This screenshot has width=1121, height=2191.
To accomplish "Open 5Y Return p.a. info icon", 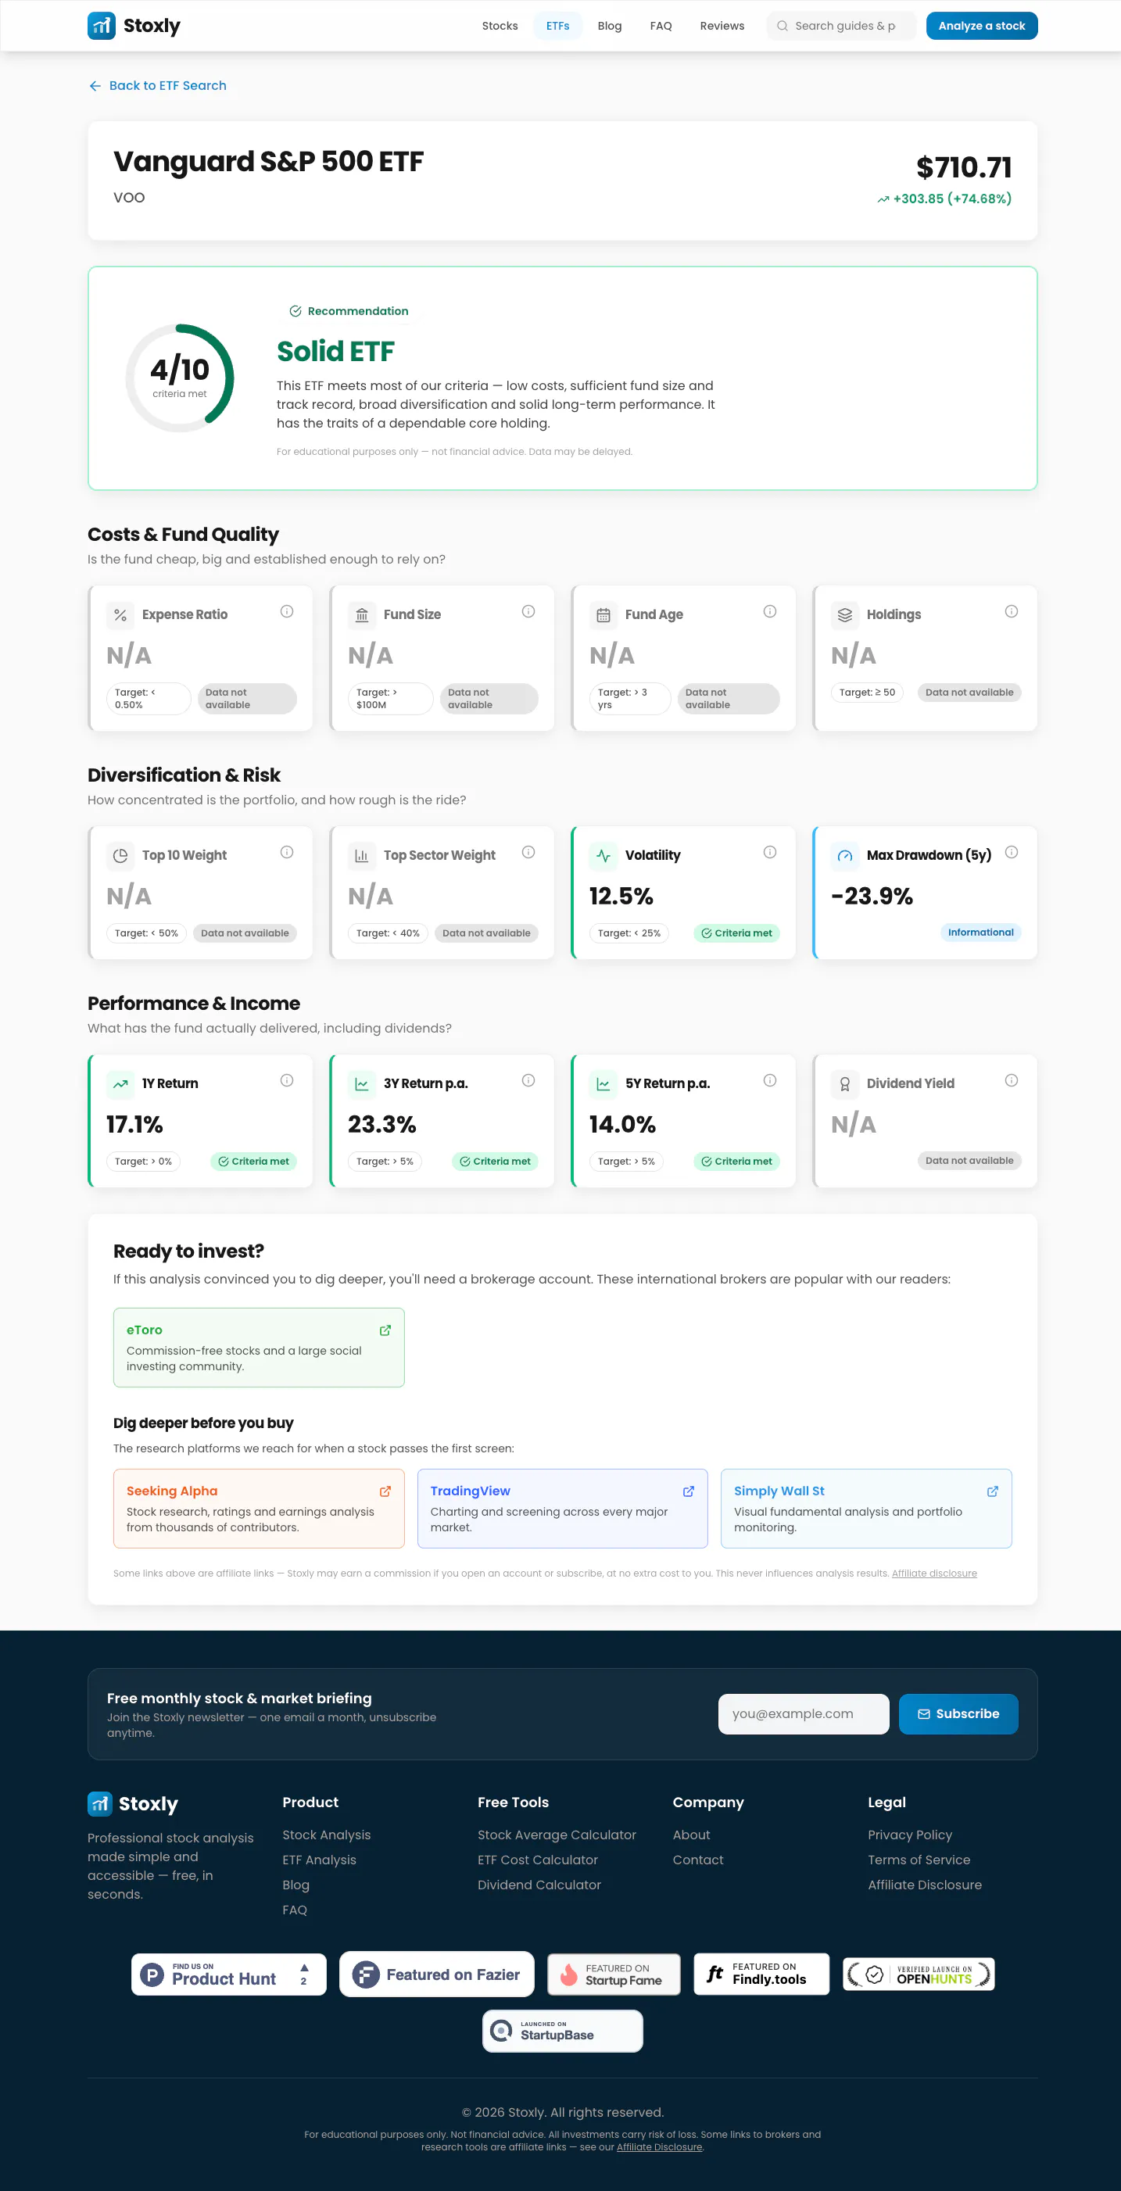I will click(x=770, y=1080).
